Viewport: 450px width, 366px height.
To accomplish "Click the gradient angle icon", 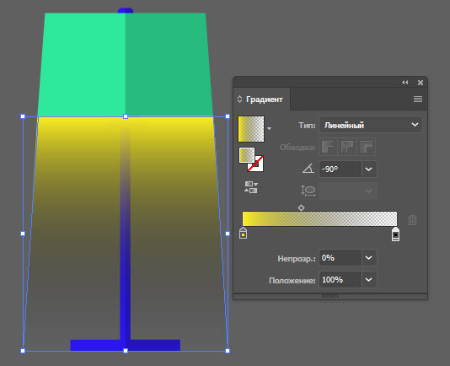I will [x=308, y=169].
